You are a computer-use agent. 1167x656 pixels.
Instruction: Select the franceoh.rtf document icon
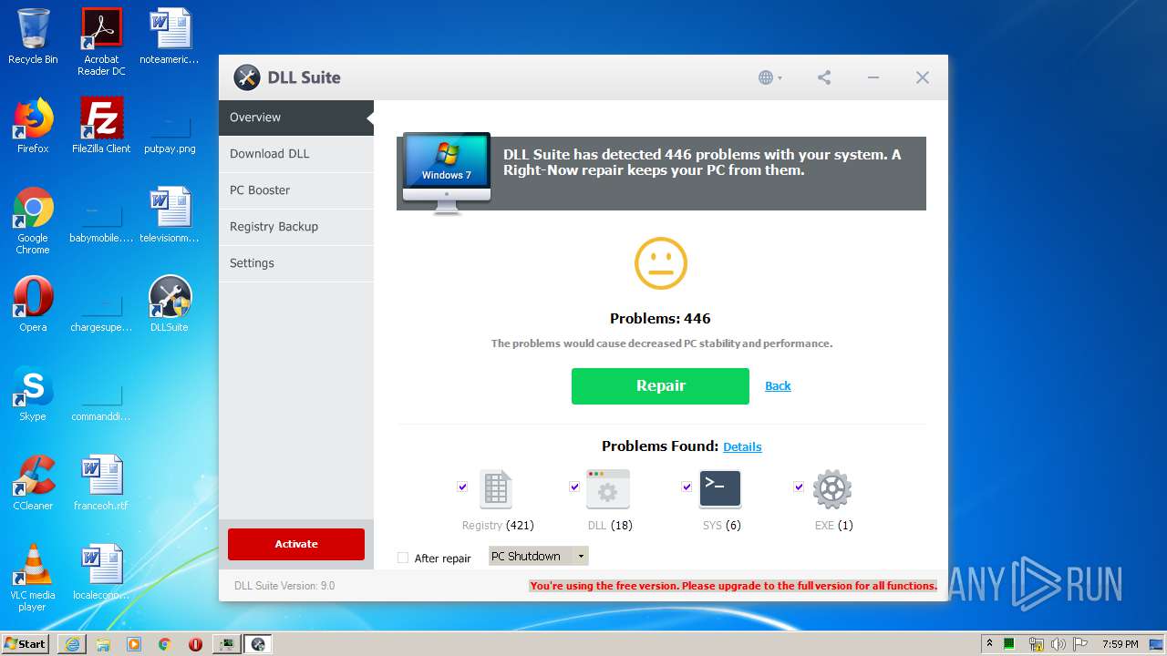click(101, 483)
